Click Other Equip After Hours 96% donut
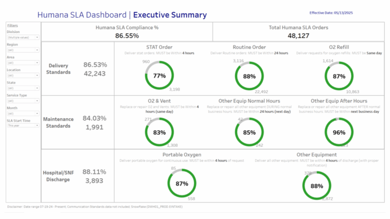Screen dimensions: 390x219 (339, 132)
